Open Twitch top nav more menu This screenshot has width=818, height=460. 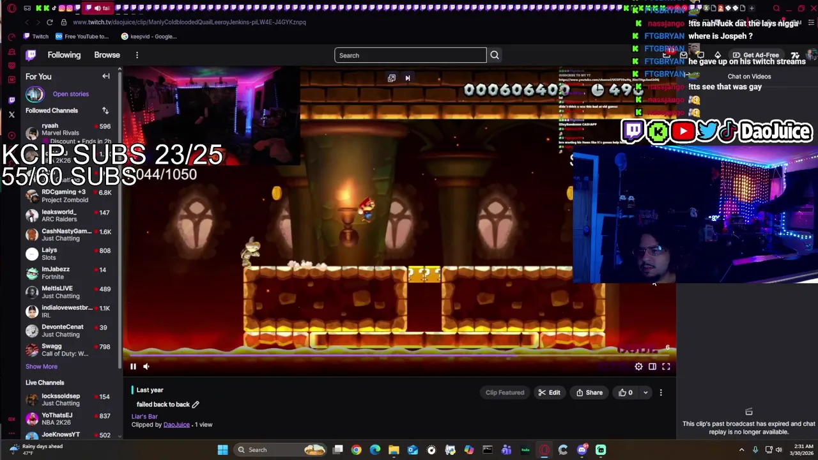pyautogui.click(x=137, y=55)
